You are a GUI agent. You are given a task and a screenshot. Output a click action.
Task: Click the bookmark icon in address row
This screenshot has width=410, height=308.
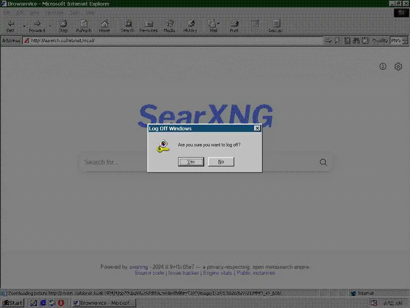337,41
